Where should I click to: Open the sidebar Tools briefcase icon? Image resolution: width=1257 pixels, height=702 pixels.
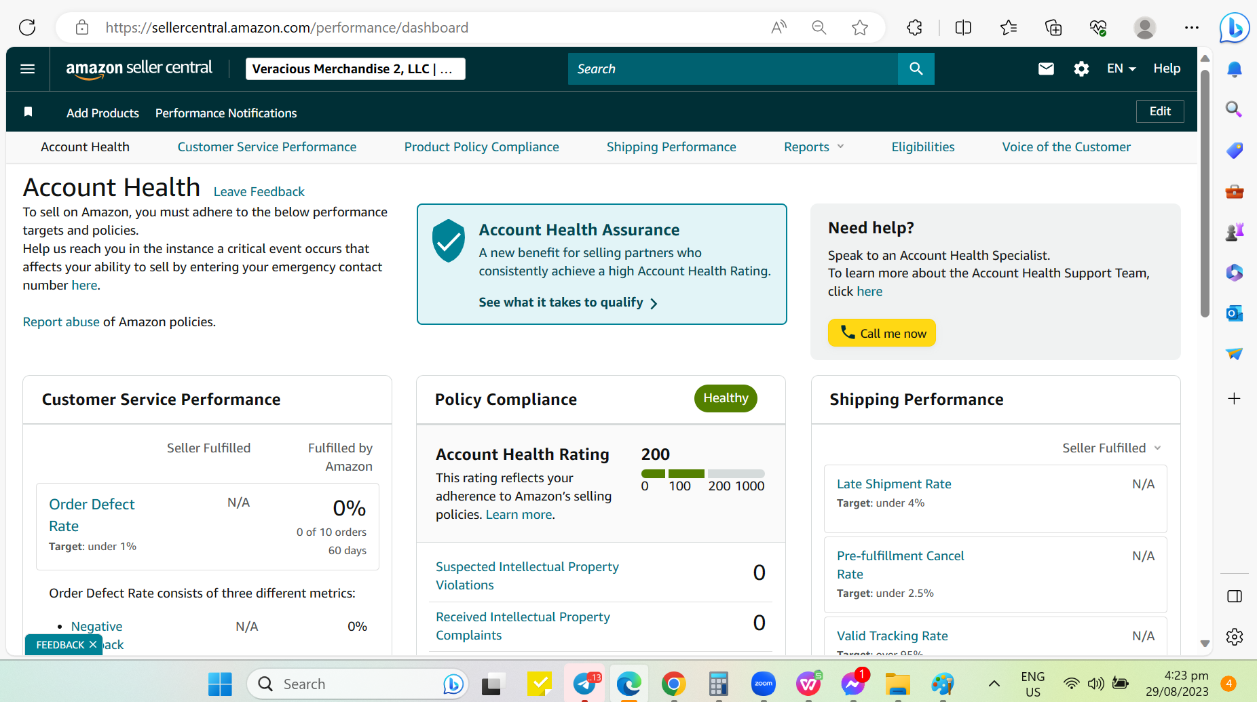coord(1235,191)
